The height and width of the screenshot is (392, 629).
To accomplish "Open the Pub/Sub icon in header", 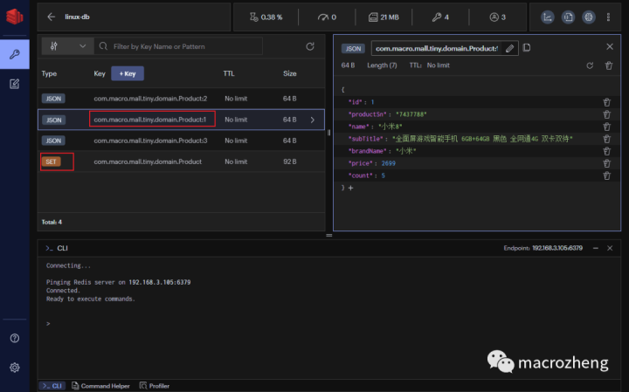I will 589,17.
